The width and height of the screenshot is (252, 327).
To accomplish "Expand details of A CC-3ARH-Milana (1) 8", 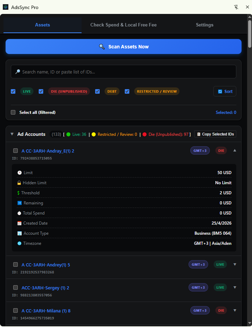I will point(235,310).
